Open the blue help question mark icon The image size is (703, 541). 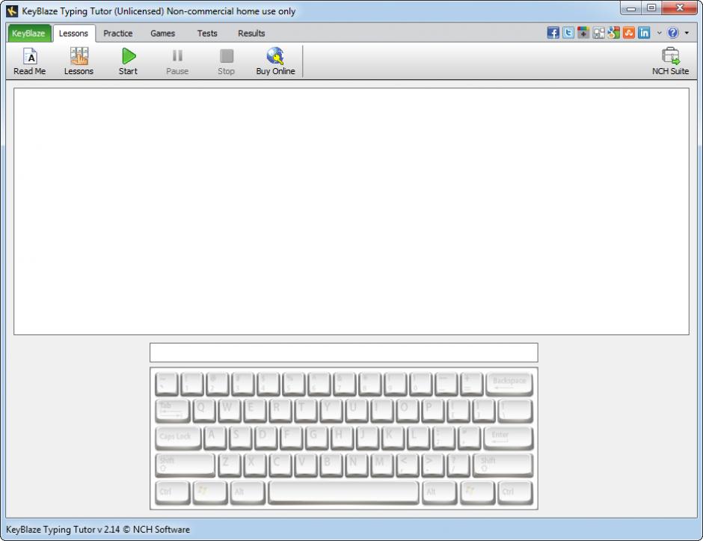pyautogui.click(x=673, y=33)
